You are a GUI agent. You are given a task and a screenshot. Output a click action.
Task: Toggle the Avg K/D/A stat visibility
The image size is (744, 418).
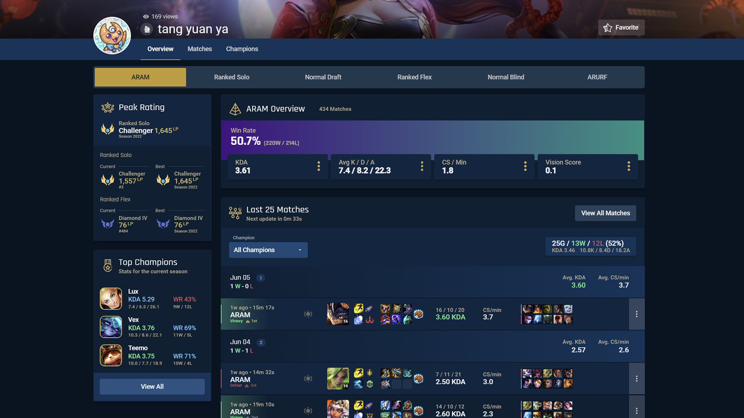click(422, 166)
